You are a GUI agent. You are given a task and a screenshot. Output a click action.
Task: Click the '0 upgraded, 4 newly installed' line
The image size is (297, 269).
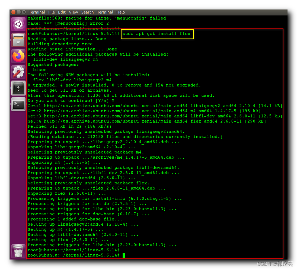[x=114, y=85]
